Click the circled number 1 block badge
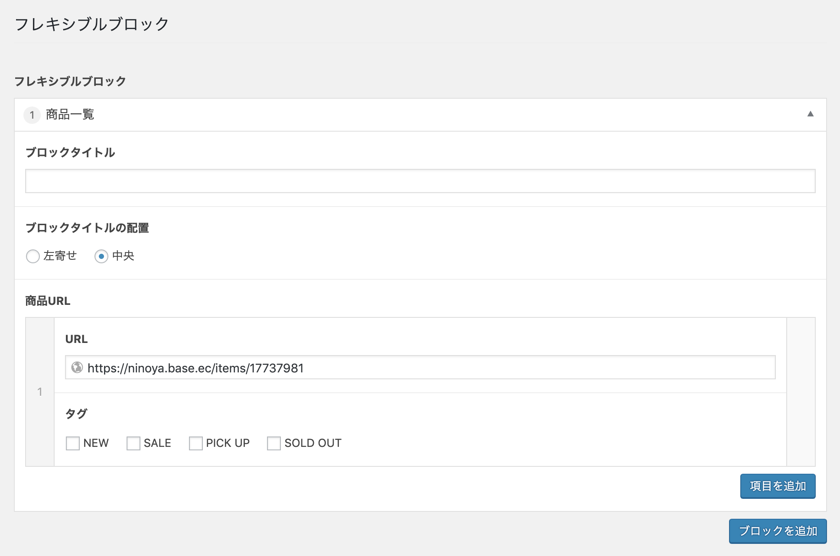840x556 pixels. point(32,115)
